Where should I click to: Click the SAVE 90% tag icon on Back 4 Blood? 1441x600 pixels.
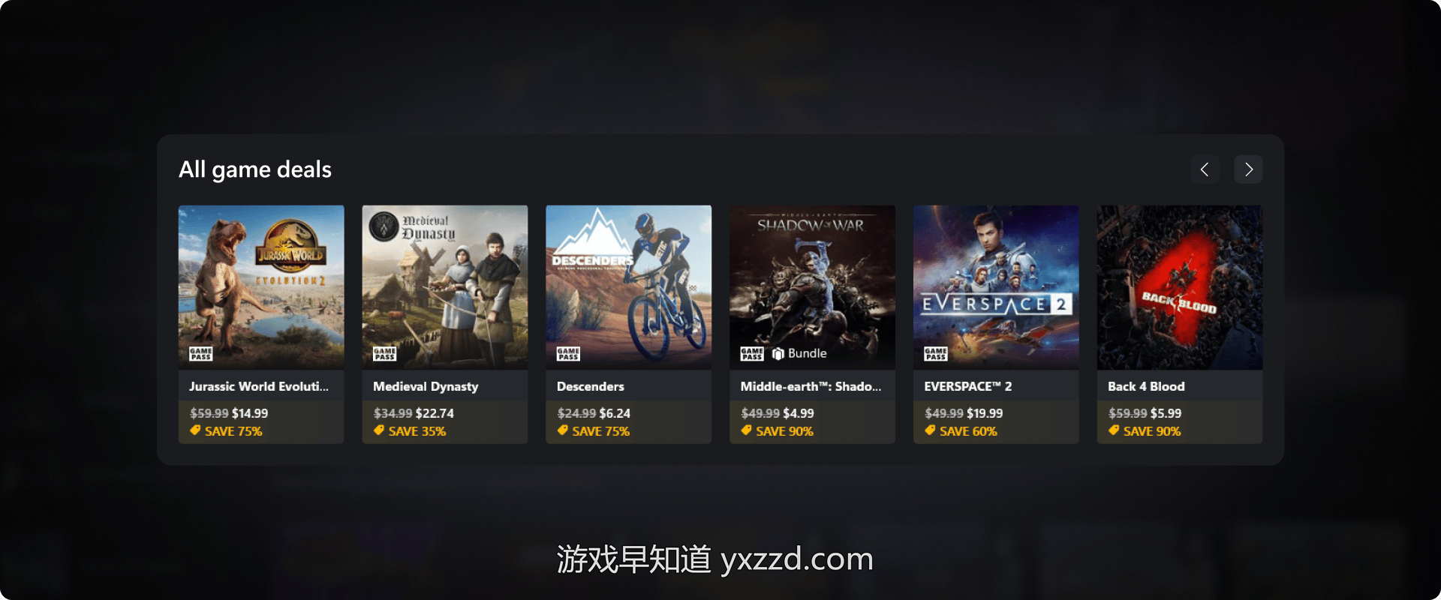pyautogui.click(x=1114, y=430)
